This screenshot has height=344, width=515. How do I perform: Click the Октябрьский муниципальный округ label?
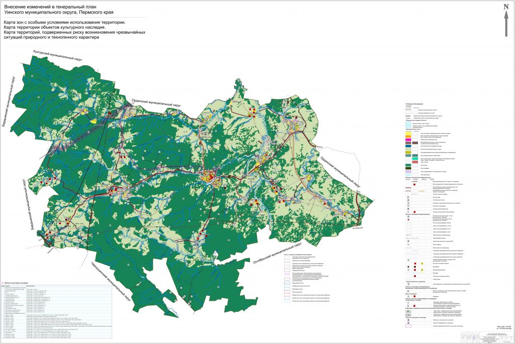pos(278,253)
